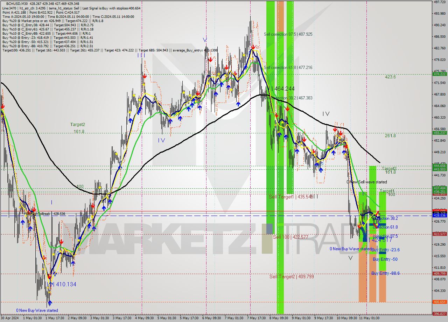Click the '261.8' Fibonacci level label
Screen dimensions: 448x322
click(390, 136)
